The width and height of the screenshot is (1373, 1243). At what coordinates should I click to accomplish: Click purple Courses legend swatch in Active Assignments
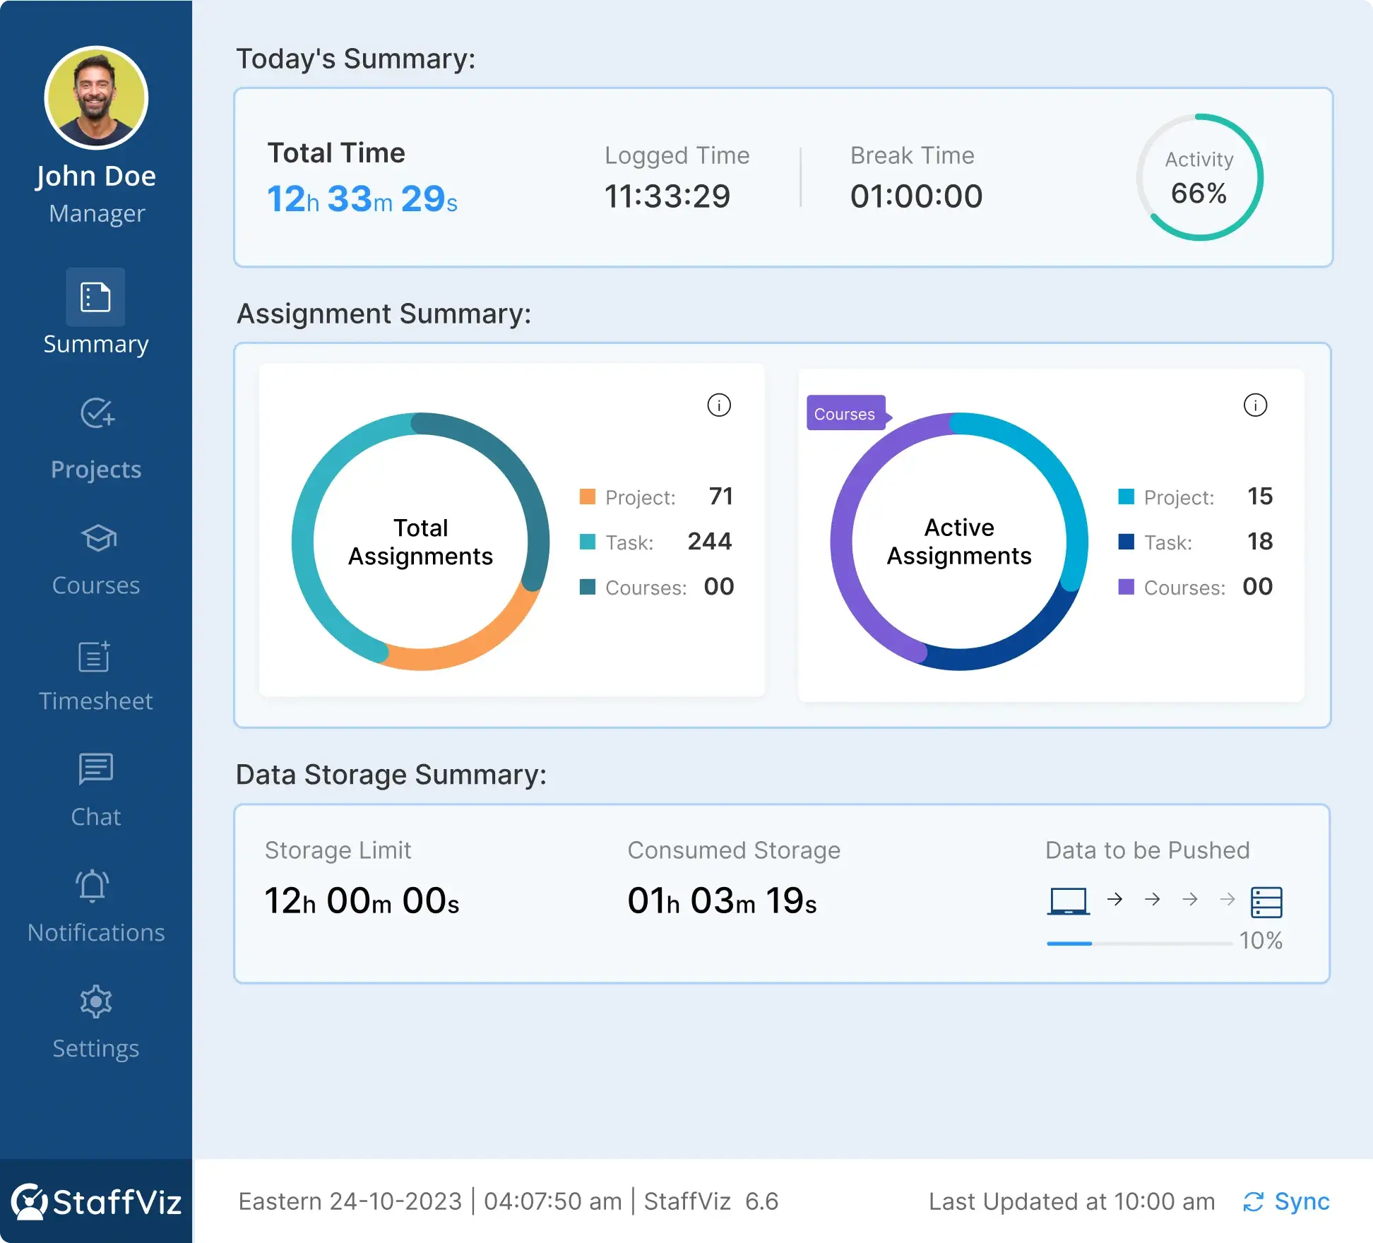[1126, 587]
